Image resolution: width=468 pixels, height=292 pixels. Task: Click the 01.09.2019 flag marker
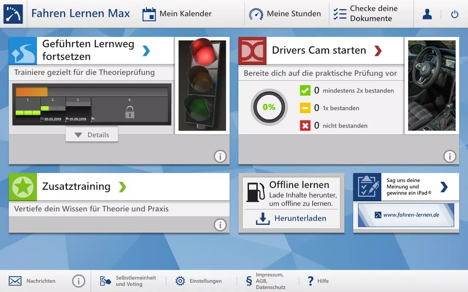tap(76, 119)
